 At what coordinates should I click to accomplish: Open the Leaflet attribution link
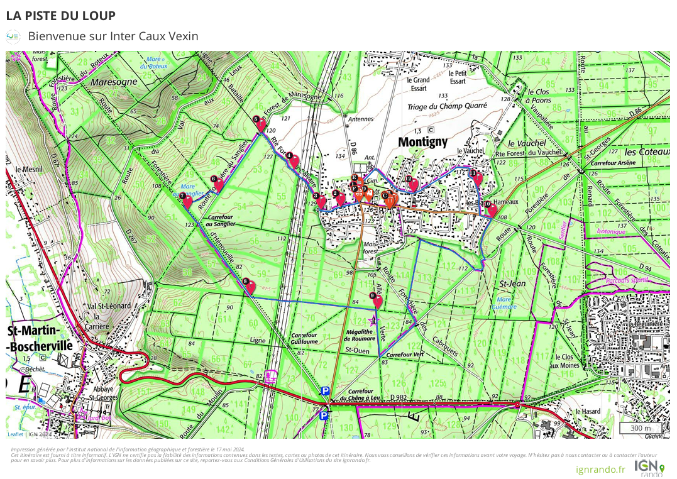click(15, 434)
